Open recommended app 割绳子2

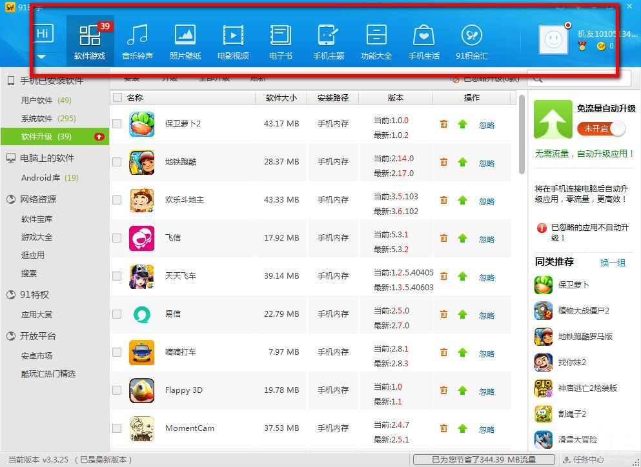pos(560,414)
